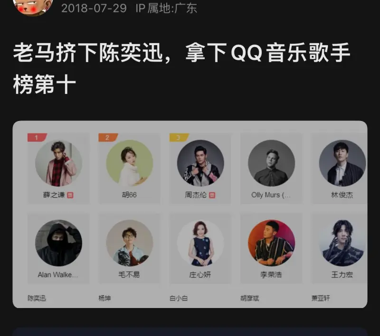The image size is (380, 336).
Task: Select 周杰伦's artist photo
Action: 200,163
